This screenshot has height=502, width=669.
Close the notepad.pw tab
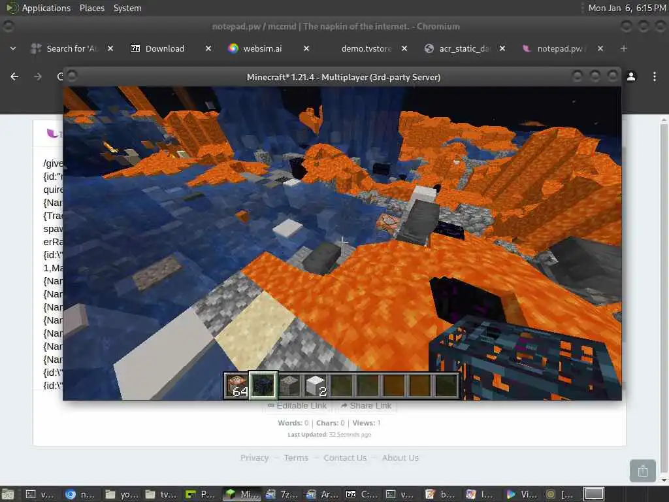(x=600, y=48)
